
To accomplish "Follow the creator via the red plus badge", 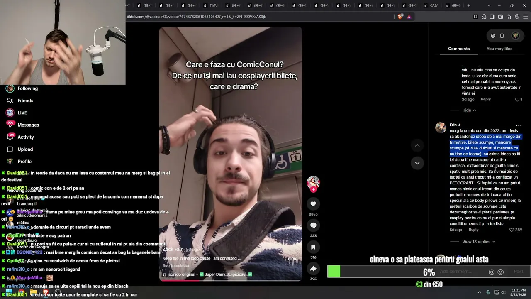I will click(313, 189).
